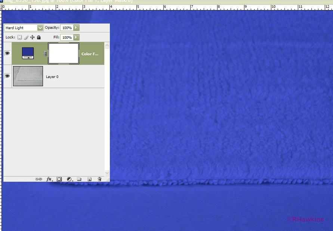Create a new layer group
This screenshot has width=333, height=231.
click(x=79, y=179)
